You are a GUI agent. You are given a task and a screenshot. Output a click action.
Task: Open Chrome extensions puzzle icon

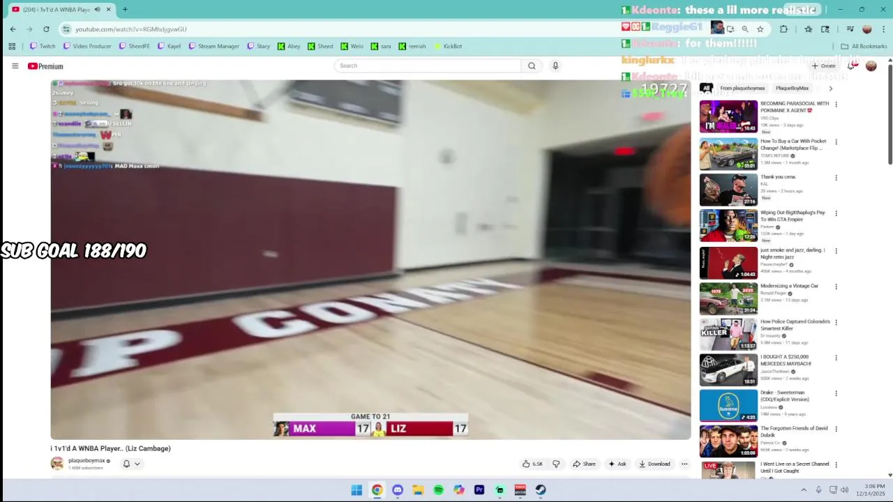[x=783, y=29]
